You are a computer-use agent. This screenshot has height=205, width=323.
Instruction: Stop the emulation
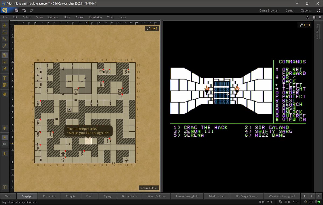coord(319,17)
